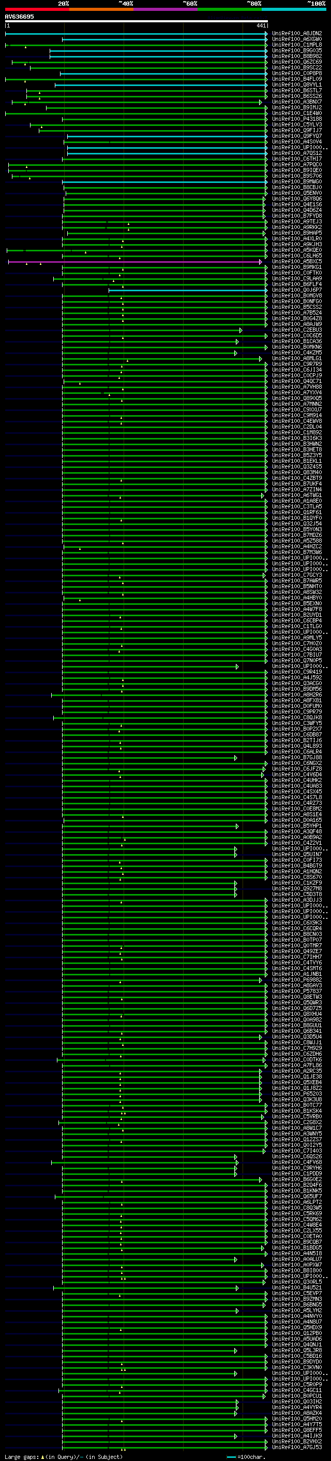Open hit UniRef100_A6XGW0

click(x=297, y=39)
